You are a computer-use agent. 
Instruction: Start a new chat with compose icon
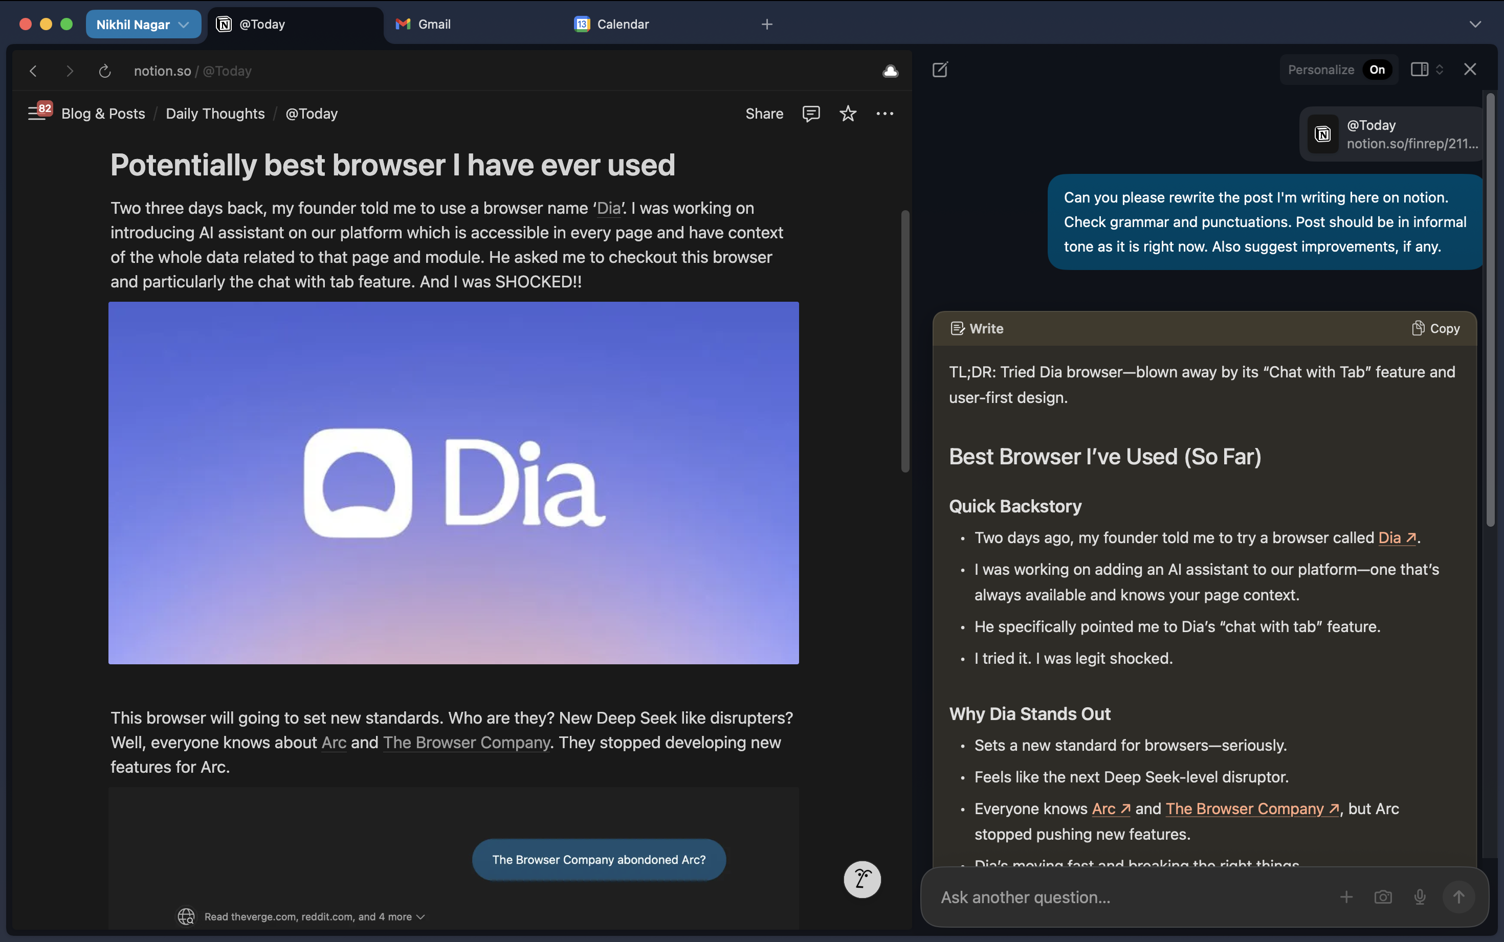click(940, 69)
